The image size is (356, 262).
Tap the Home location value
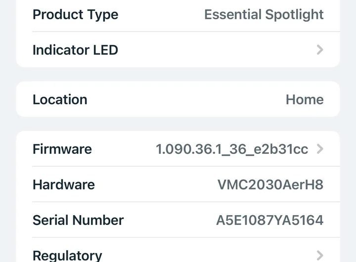point(305,99)
